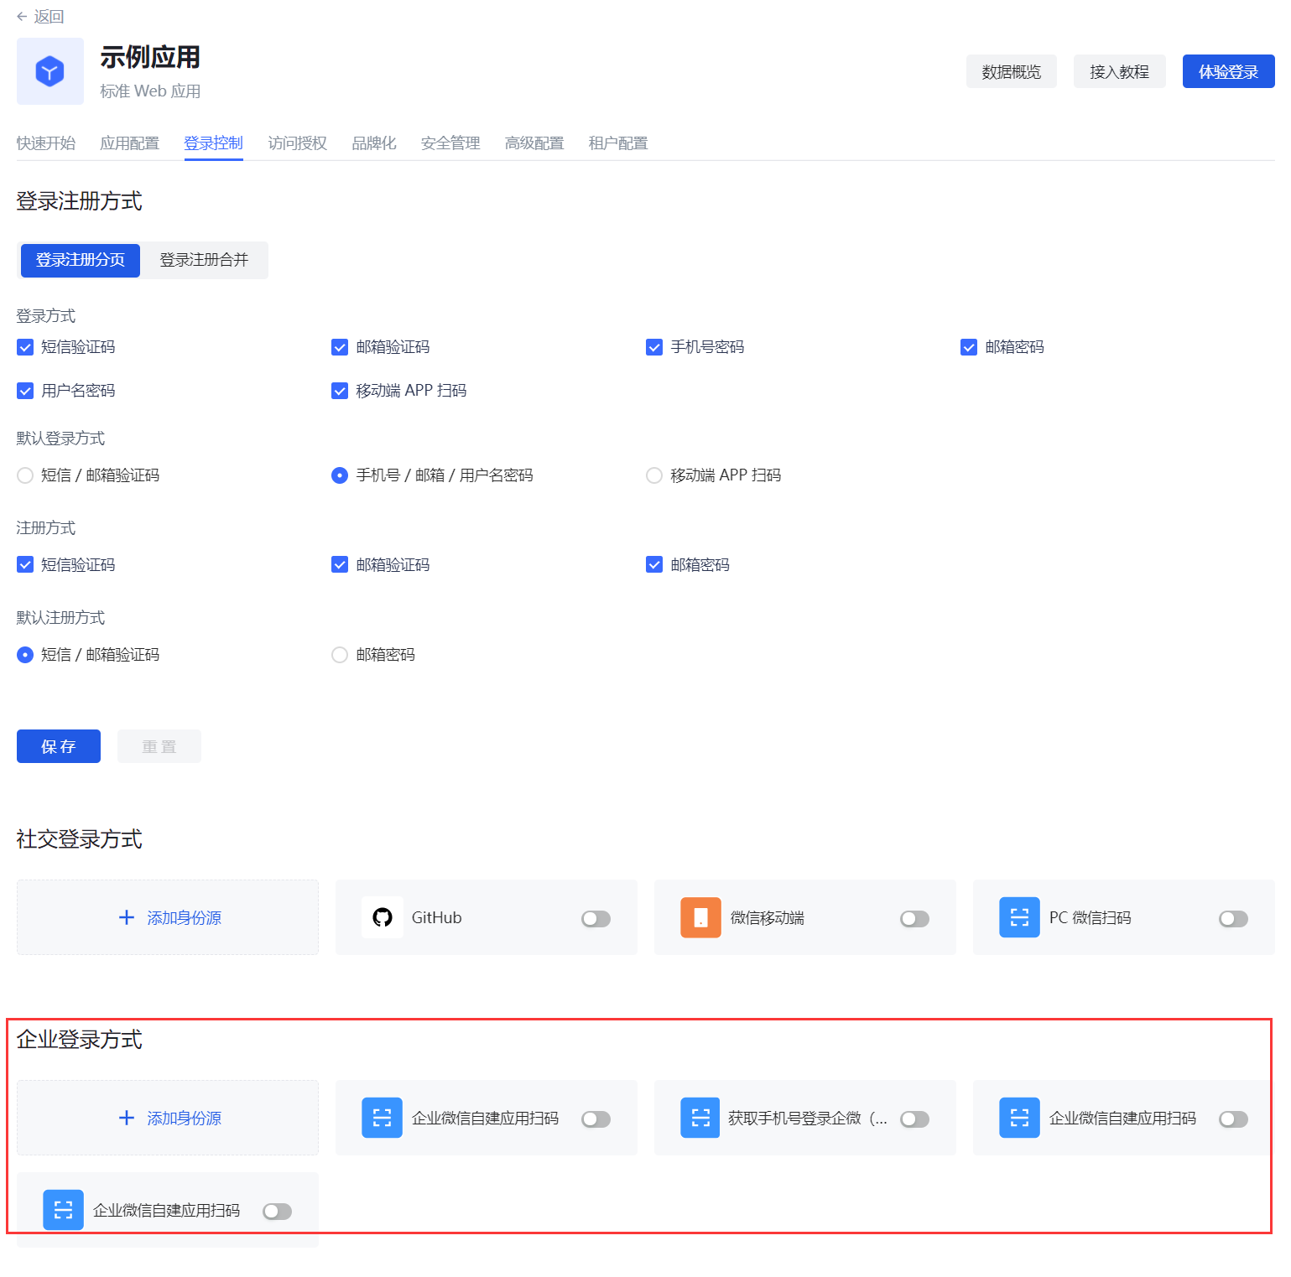
Task: Switch to 登录注册合并 mode
Action: [x=204, y=260]
